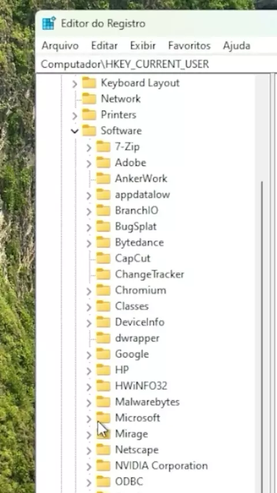Open the Arquivo menu
The image size is (277, 493).
coord(60,46)
